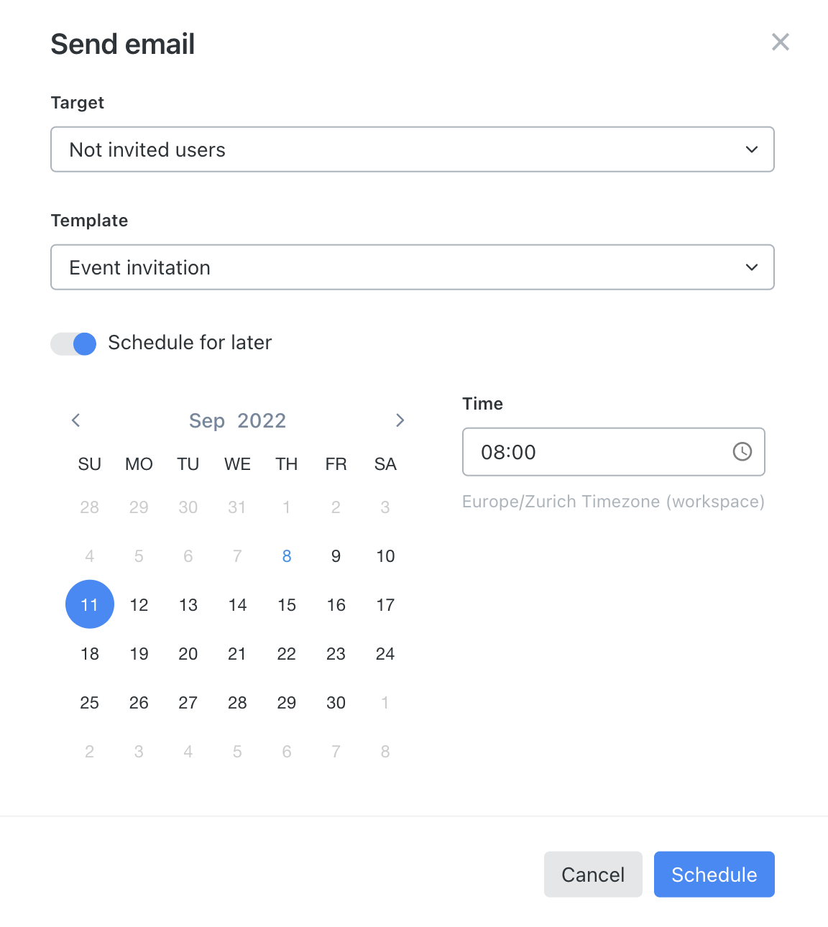828x927 pixels.
Task: Choose today's date, the 8th
Action: pyautogui.click(x=287, y=556)
